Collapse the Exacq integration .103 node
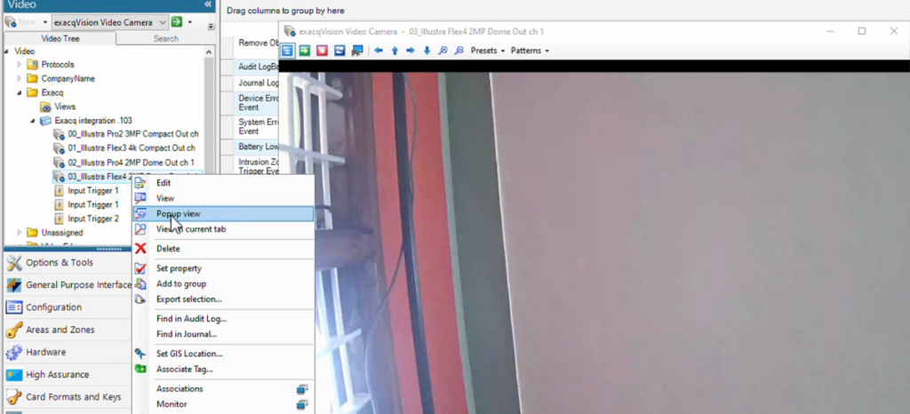The image size is (910, 414). pyautogui.click(x=33, y=120)
